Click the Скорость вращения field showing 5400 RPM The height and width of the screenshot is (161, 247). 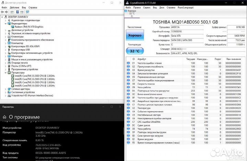point(236,36)
